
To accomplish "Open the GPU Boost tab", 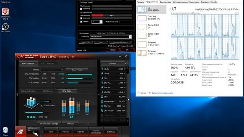I will coord(48,91).
